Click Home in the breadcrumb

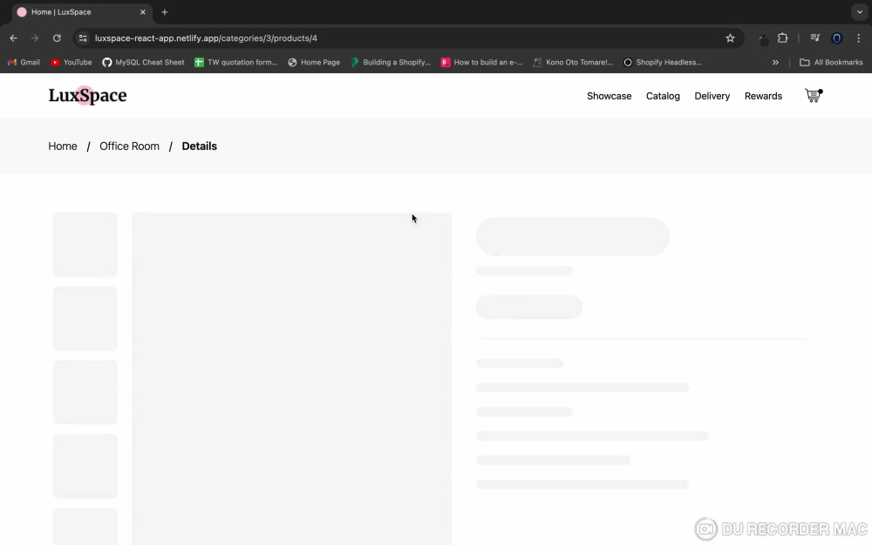click(63, 146)
